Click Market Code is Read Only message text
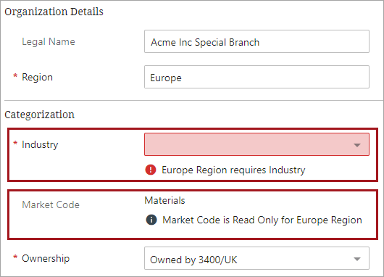The width and height of the screenshot is (384, 277). tap(262, 220)
